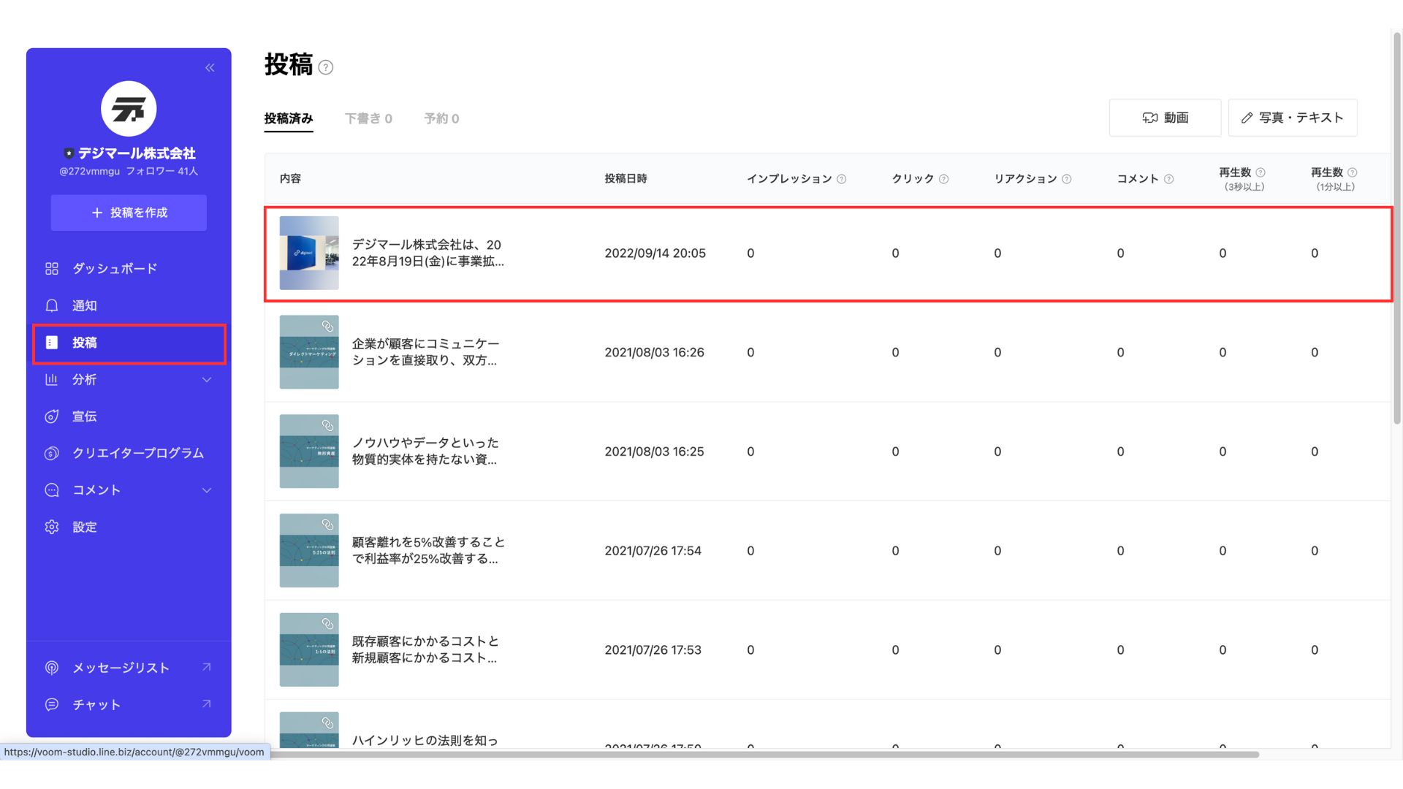Screen dimensions: 1403x789
Task: Click the dashboard grid icon
Action: click(x=52, y=269)
